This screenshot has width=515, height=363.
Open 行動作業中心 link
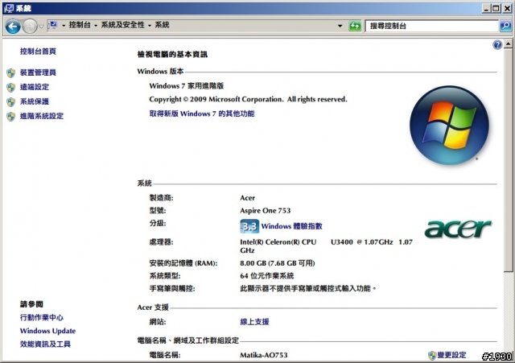[x=42, y=317]
